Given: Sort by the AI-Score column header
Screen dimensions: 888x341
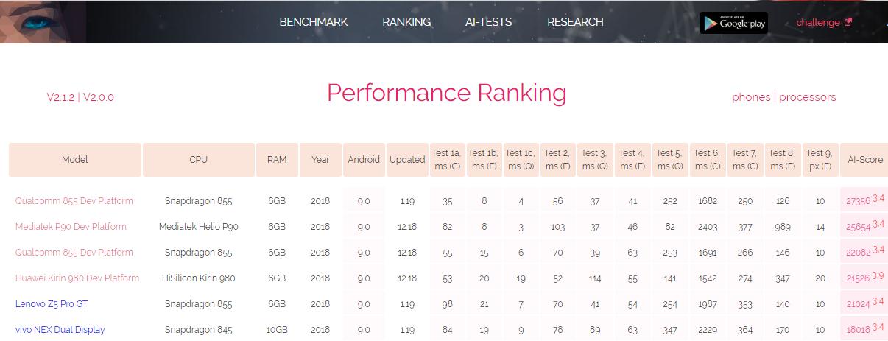Looking at the screenshot, I should 865,160.
